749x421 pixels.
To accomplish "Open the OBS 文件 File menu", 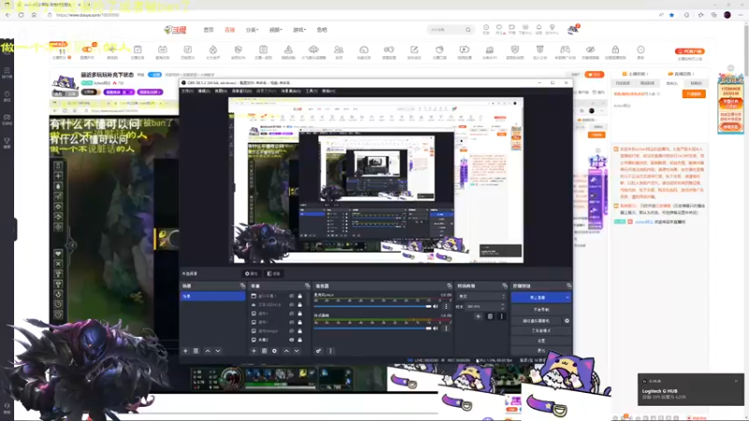I will click(186, 91).
